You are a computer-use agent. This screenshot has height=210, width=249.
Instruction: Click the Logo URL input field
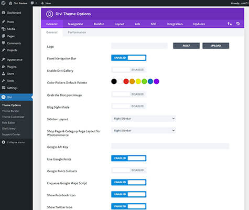pos(139,46)
